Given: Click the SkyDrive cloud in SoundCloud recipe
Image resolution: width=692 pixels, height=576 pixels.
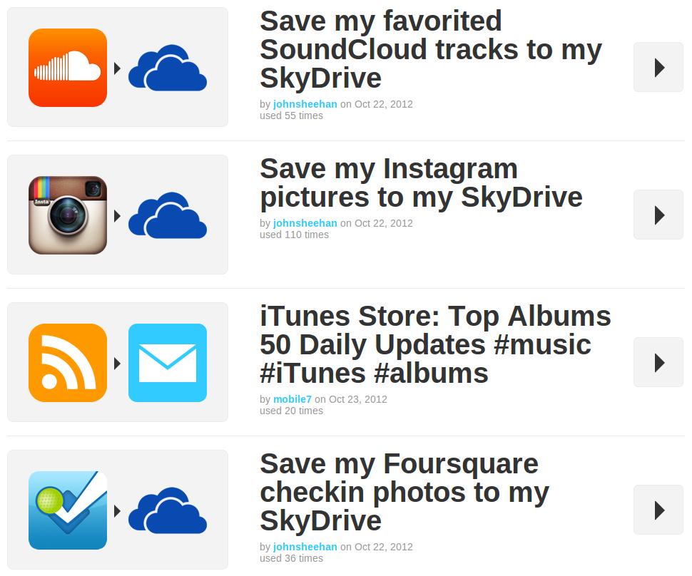Looking at the screenshot, I should (x=168, y=68).
